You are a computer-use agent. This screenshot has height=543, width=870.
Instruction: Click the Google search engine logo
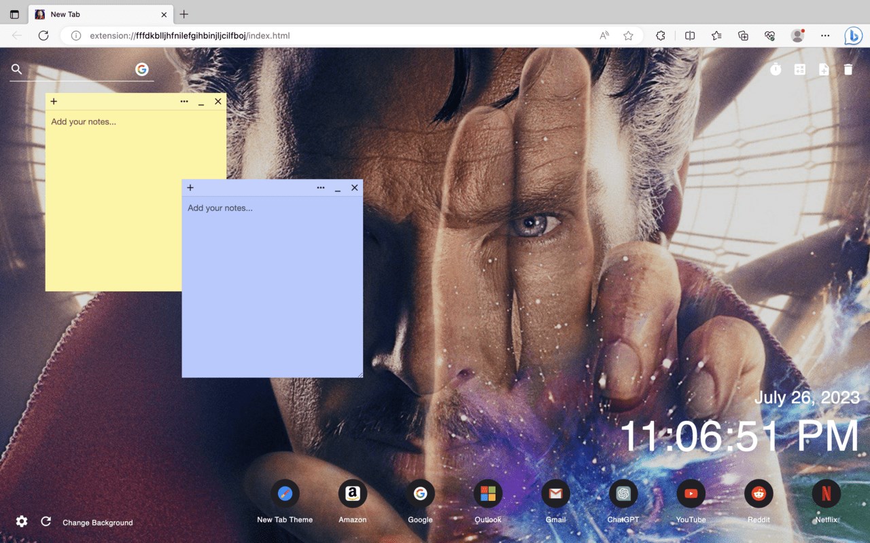tap(142, 69)
